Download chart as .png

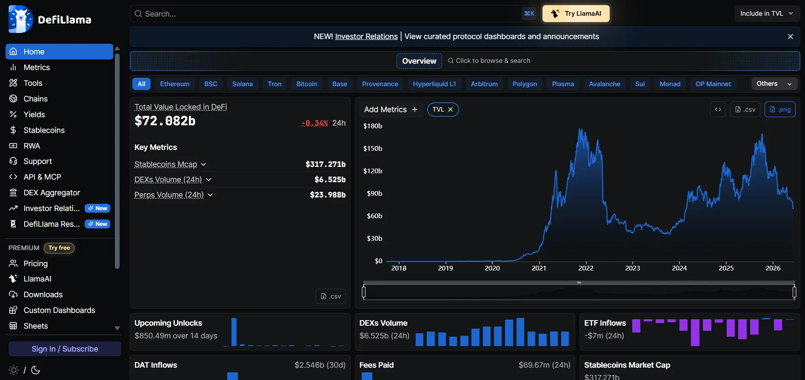click(x=780, y=110)
